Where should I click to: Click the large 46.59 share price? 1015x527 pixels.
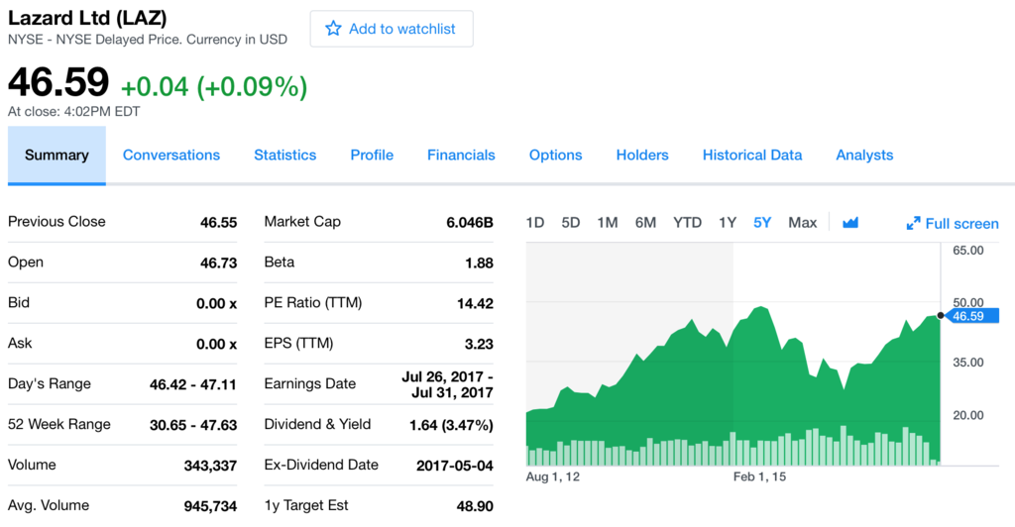[58, 82]
